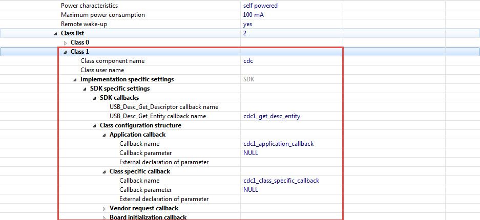
Task: Edit the Class component name value cdc
Action: tap(290, 61)
